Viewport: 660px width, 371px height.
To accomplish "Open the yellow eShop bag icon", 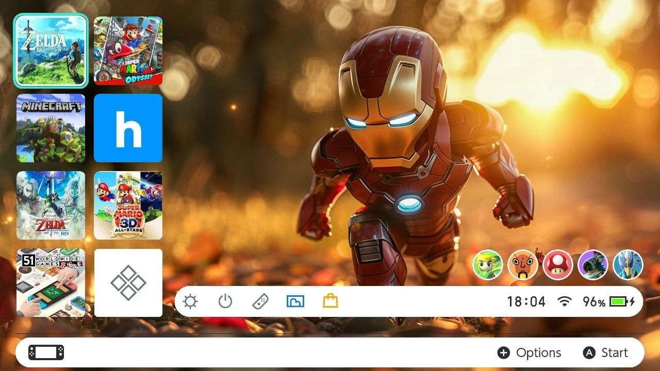I will [x=331, y=301].
